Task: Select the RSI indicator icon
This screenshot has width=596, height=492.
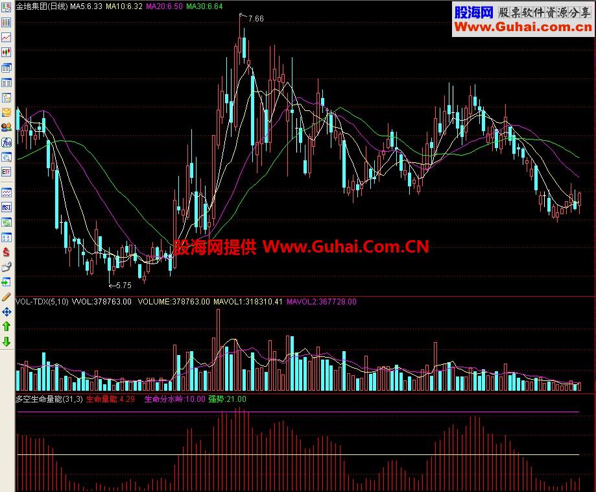Action: tap(6, 207)
